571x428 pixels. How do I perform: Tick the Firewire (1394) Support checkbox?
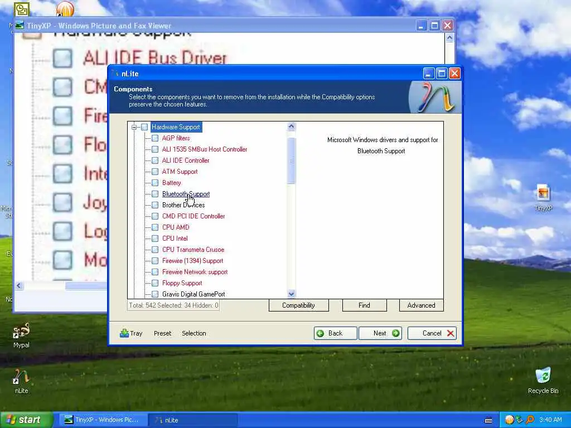tap(155, 261)
